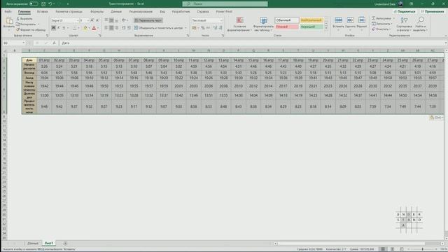
Task: Switch to the Данные sheet tab
Action: pos(33,243)
